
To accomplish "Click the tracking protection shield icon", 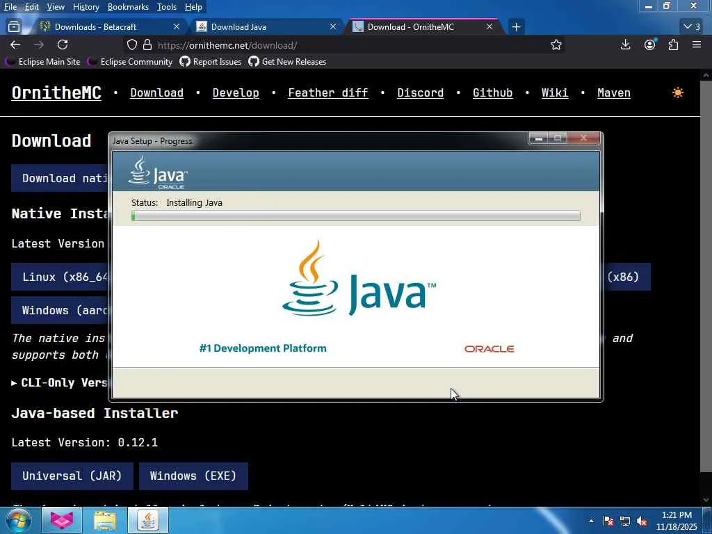I will [131, 44].
